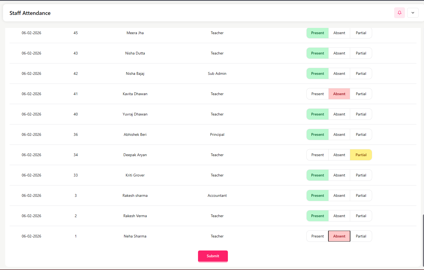Select Abhishek Beri's Partial option
Viewport: 424px width, 270px height.
coord(361,135)
